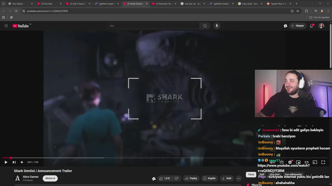Image resolution: width=332 pixels, height=186 pixels.
Task: Close the Shark Dentist tab
Action: pyautogui.click(x=147, y=4)
